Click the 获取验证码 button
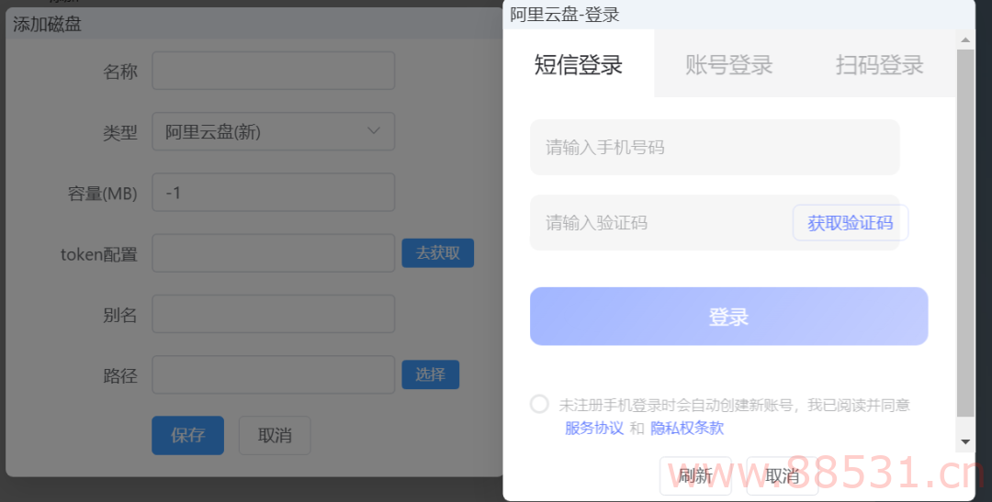Screen dimensions: 992x502 [x=851, y=222]
